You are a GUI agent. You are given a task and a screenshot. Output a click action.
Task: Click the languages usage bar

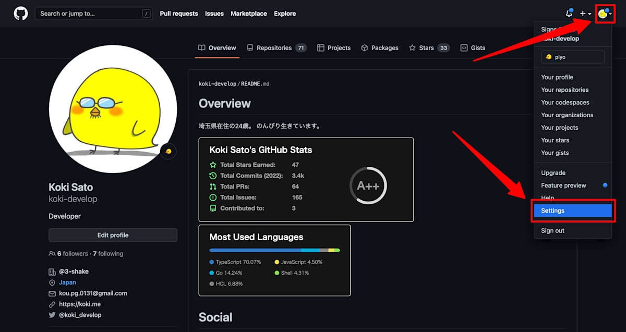coord(275,251)
